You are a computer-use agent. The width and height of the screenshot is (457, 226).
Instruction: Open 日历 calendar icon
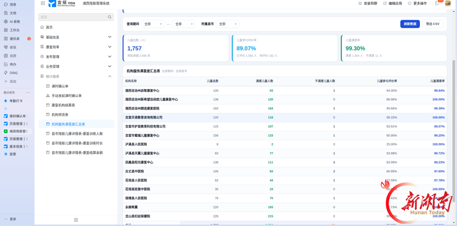tap(6, 56)
